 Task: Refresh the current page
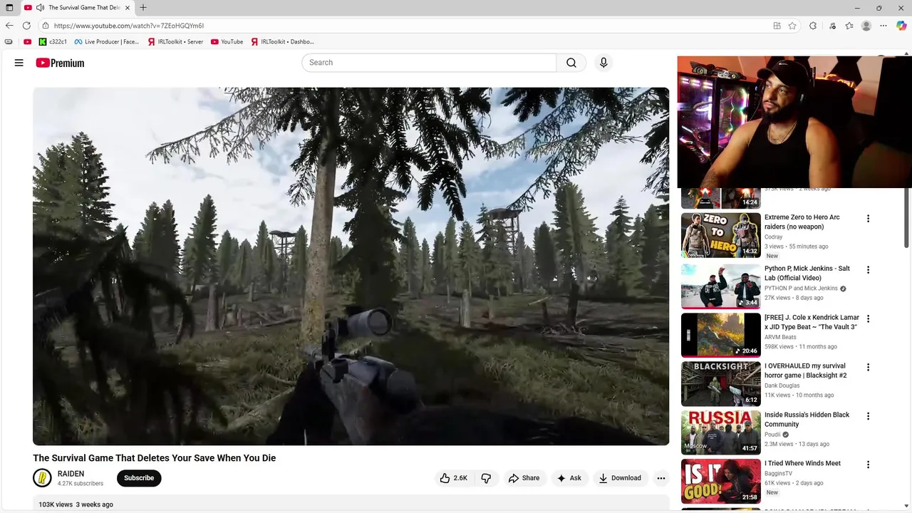26,26
